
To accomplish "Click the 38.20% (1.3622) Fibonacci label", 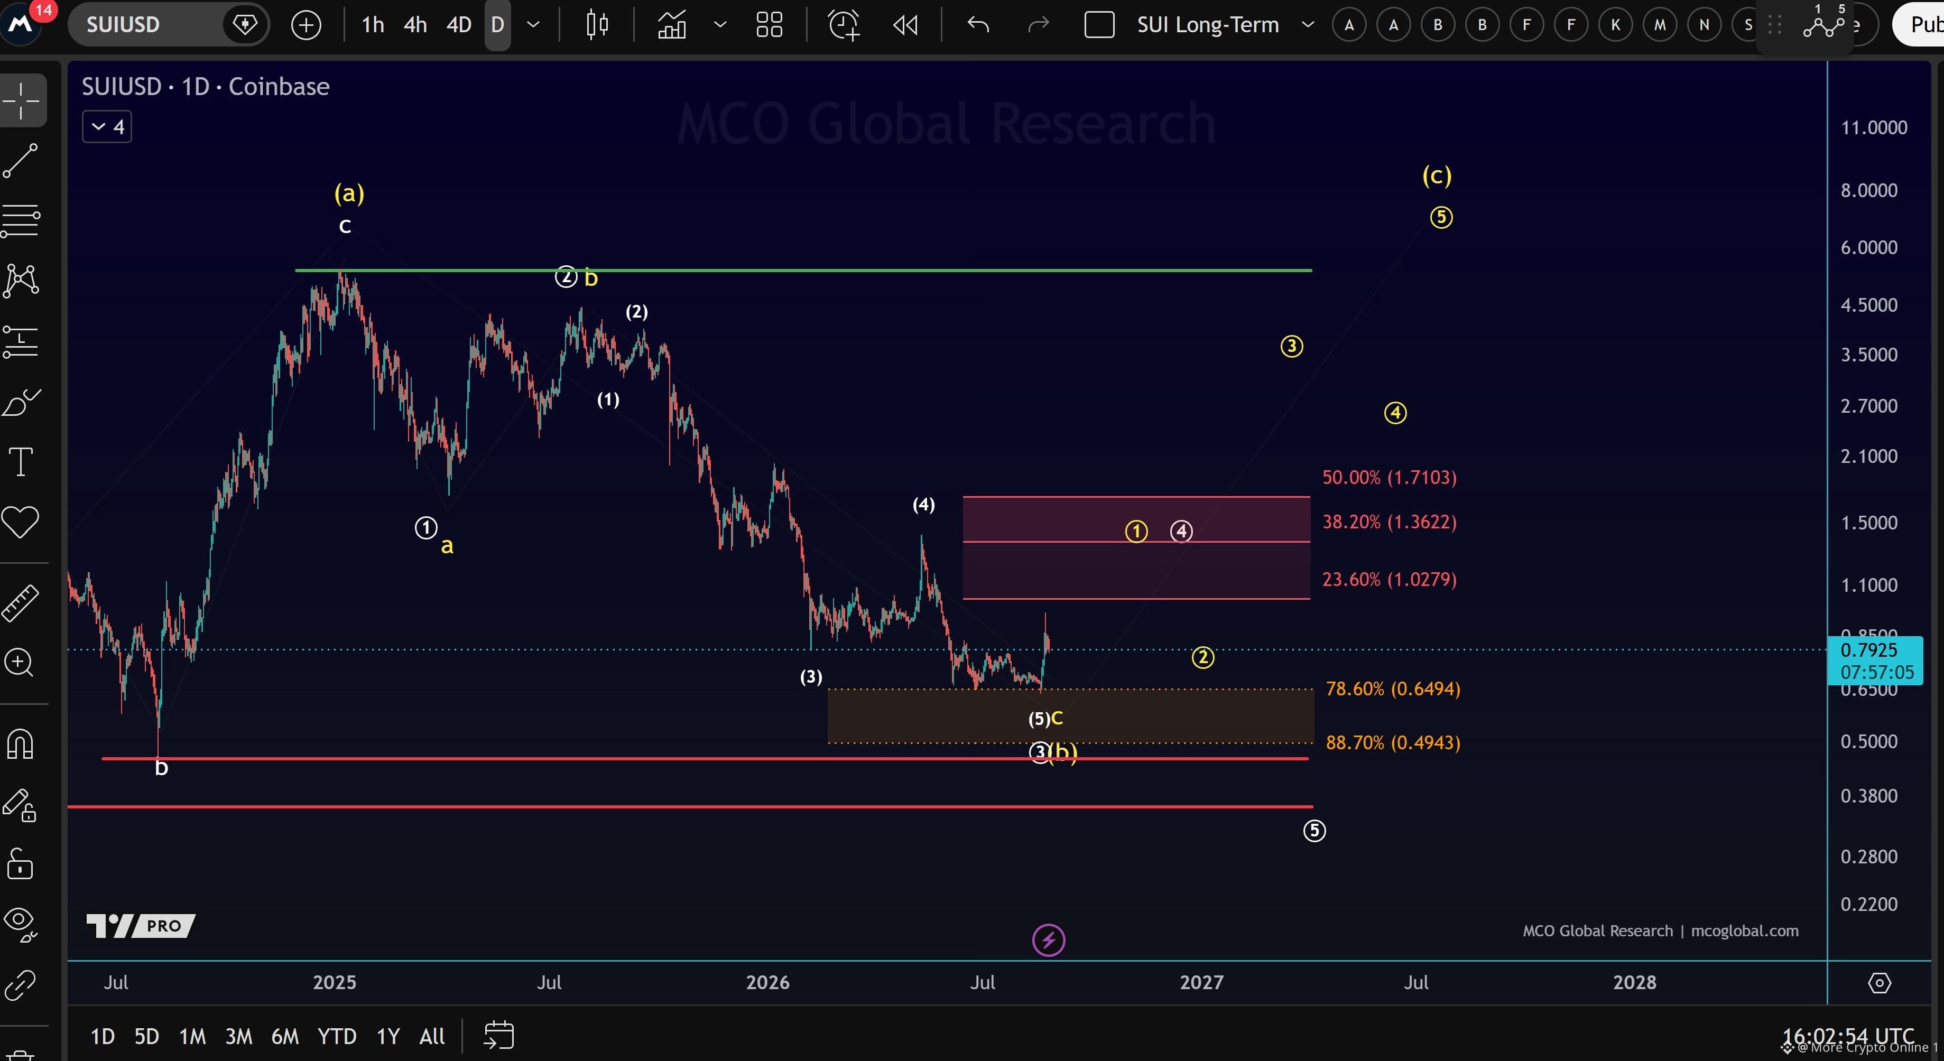I will 1390,522.
